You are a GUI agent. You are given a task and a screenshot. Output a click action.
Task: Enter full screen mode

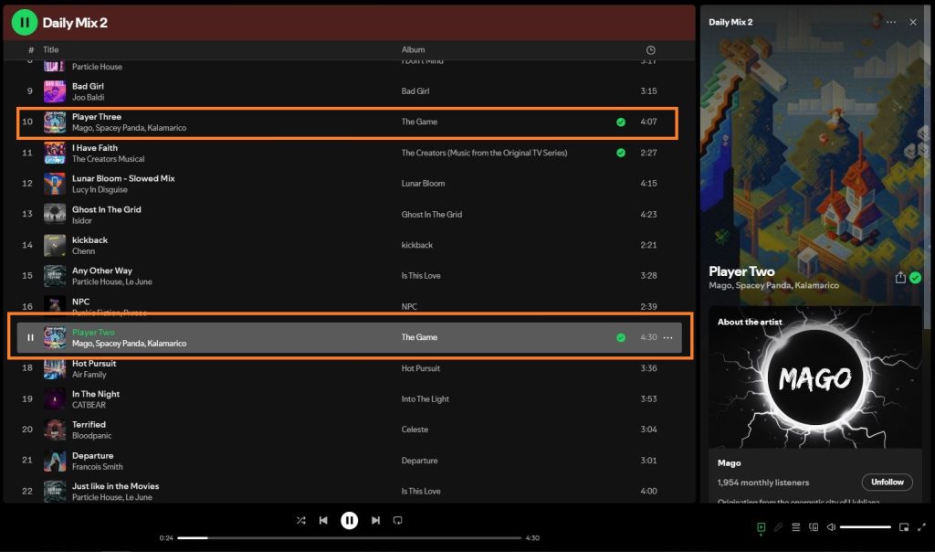pos(922,527)
